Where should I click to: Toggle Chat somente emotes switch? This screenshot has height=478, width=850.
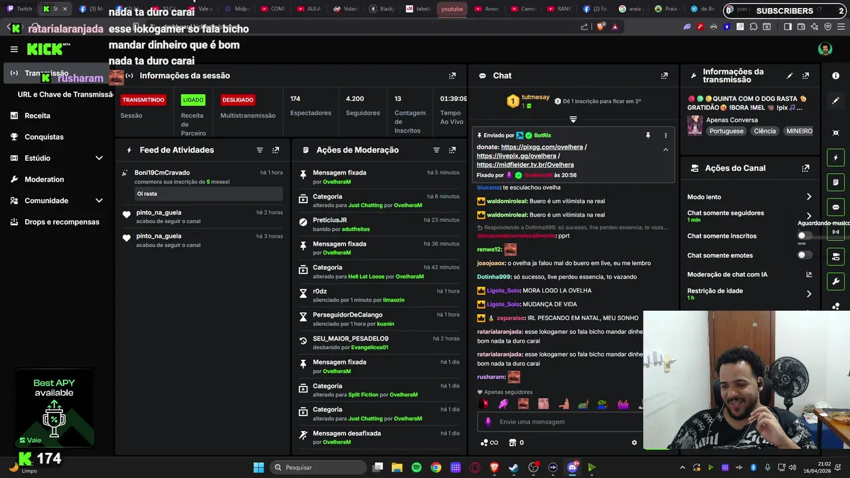[804, 255]
